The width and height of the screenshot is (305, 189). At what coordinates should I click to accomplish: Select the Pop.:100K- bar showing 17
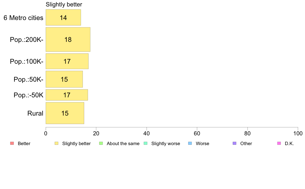pyautogui.click(x=67, y=61)
